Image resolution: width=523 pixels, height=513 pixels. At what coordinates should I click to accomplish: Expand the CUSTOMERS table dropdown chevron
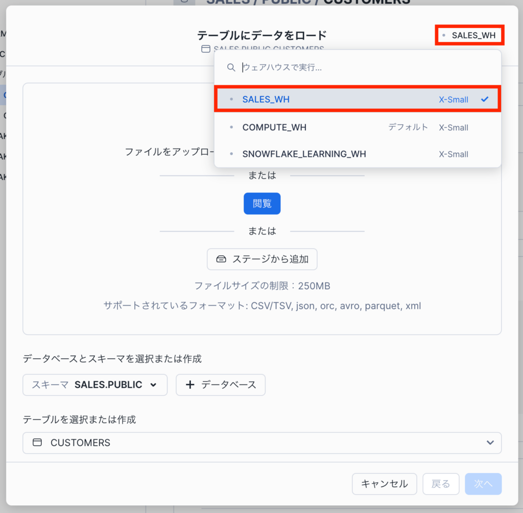coord(490,442)
